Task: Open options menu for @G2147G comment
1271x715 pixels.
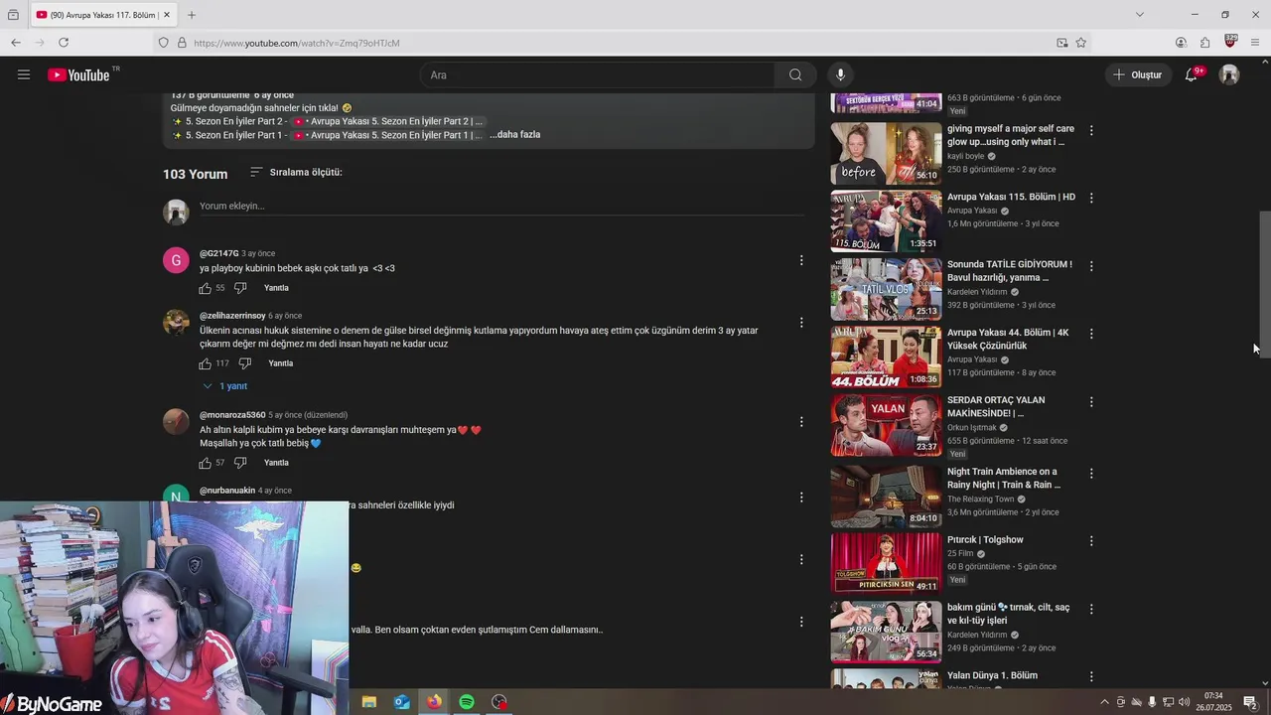Action: 801,261
